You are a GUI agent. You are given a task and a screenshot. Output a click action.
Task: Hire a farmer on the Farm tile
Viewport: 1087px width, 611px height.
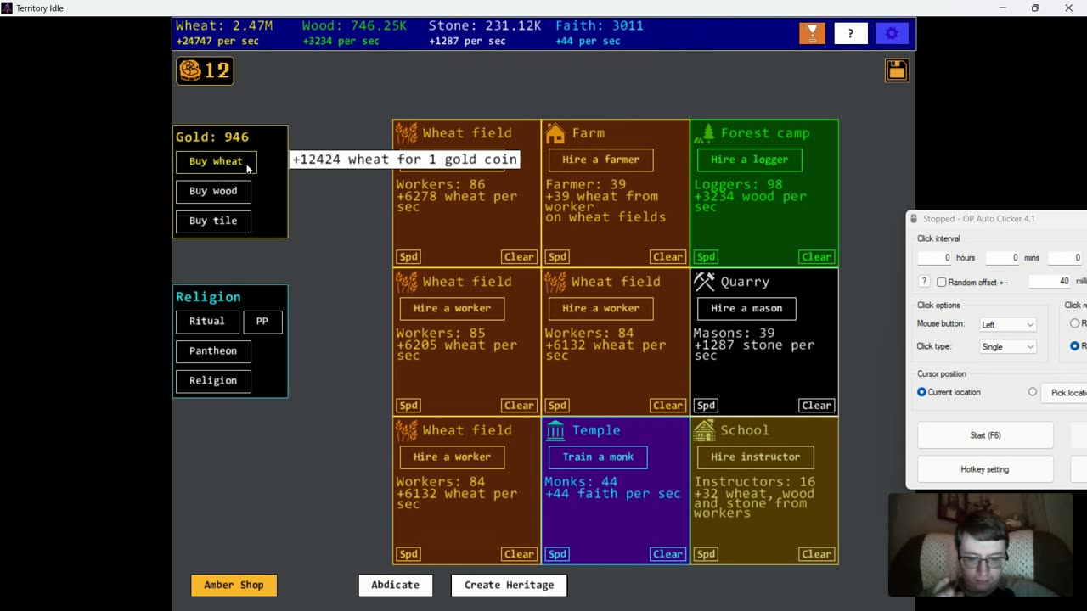(600, 160)
